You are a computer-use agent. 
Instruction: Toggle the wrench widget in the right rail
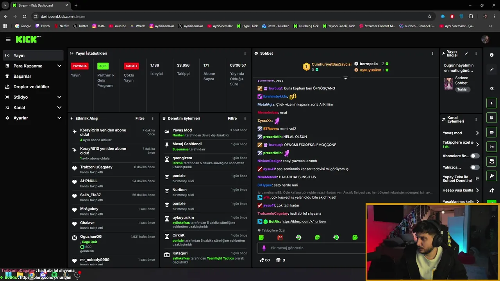[x=492, y=176]
